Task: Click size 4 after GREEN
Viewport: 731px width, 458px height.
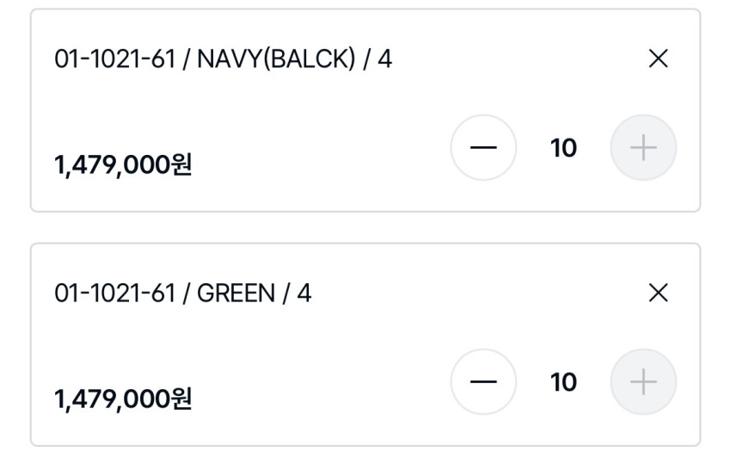Action: [304, 294]
